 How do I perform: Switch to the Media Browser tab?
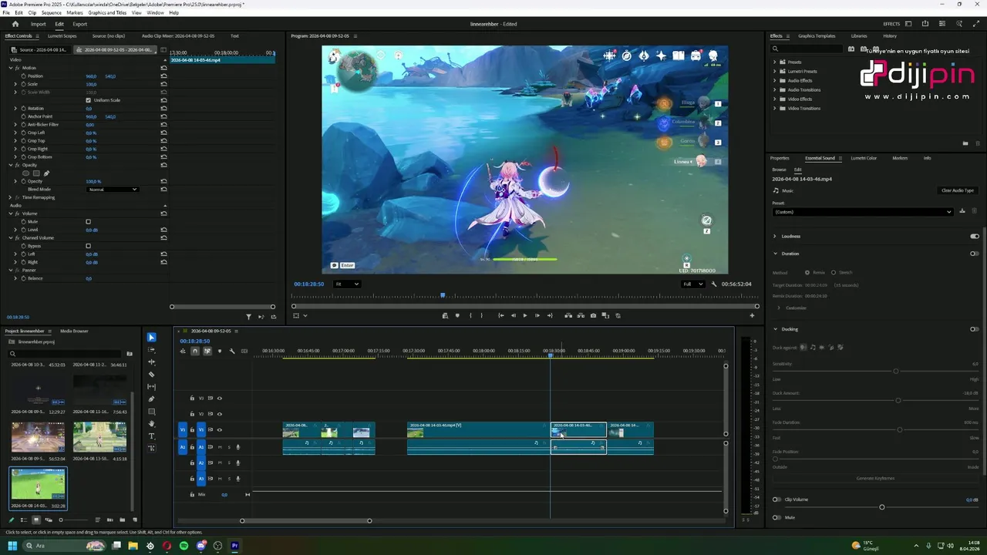tap(74, 331)
